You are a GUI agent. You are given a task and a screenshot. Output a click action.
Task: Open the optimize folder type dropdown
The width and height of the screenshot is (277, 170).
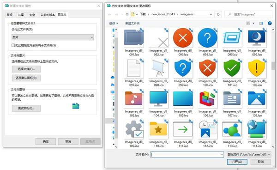[53, 37]
